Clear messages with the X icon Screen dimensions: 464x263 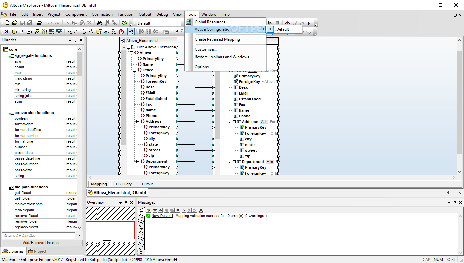[201, 210]
